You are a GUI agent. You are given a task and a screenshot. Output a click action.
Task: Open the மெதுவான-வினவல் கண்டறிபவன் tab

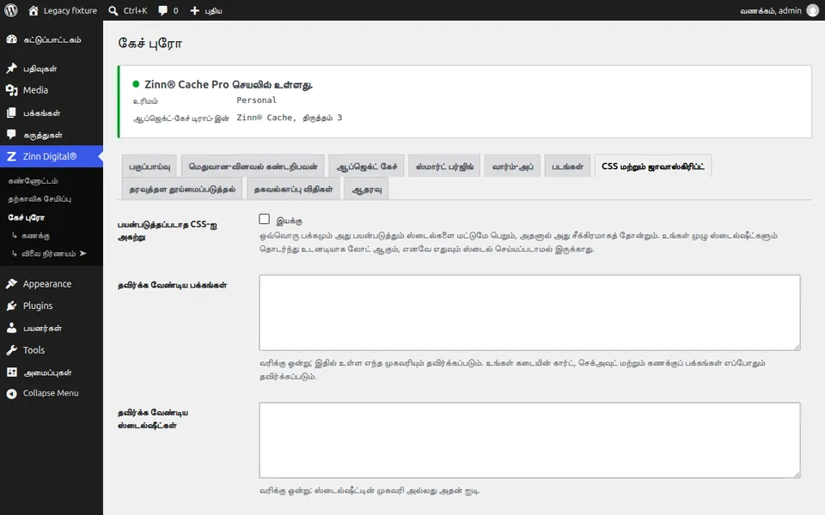click(x=253, y=167)
